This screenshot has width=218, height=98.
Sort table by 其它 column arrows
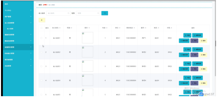[120, 28]
